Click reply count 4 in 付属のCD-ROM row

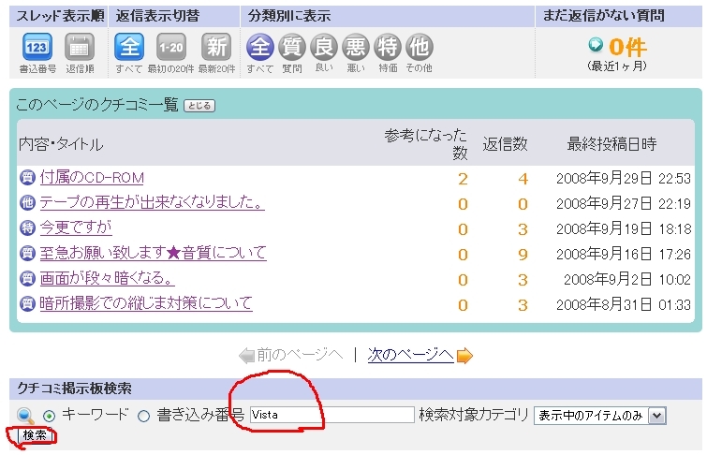click(523, 179)
